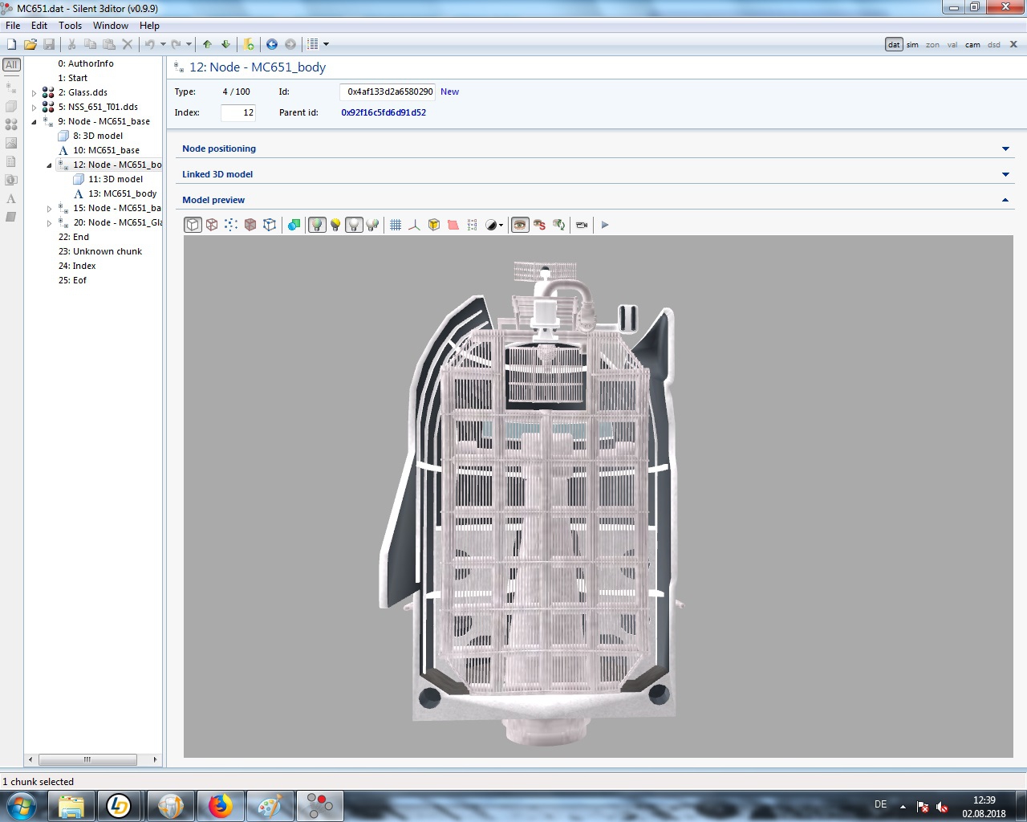Select point cloud (dots) render mode

(x=231, y=225)
